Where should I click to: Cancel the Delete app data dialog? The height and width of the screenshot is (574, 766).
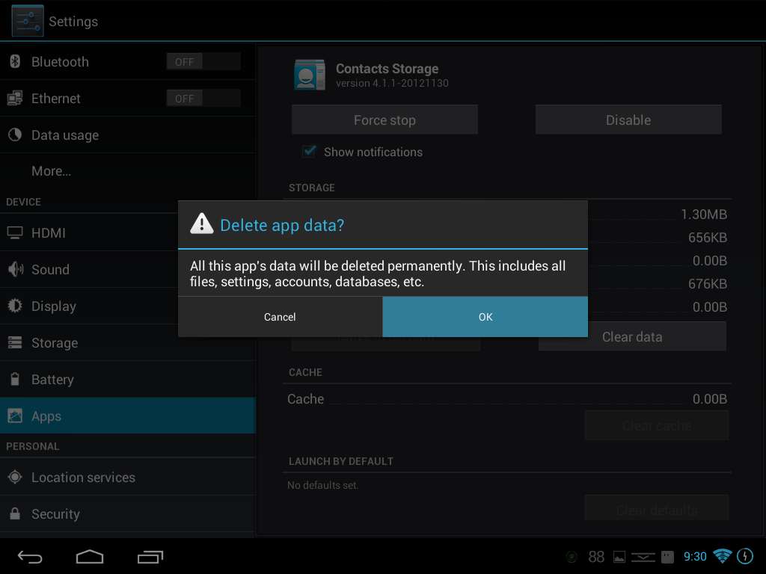pyautogui.click(x=280, y=316)
